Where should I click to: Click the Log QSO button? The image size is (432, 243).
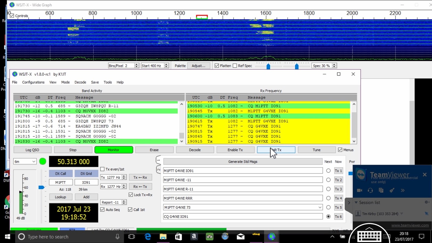point(32,150)
